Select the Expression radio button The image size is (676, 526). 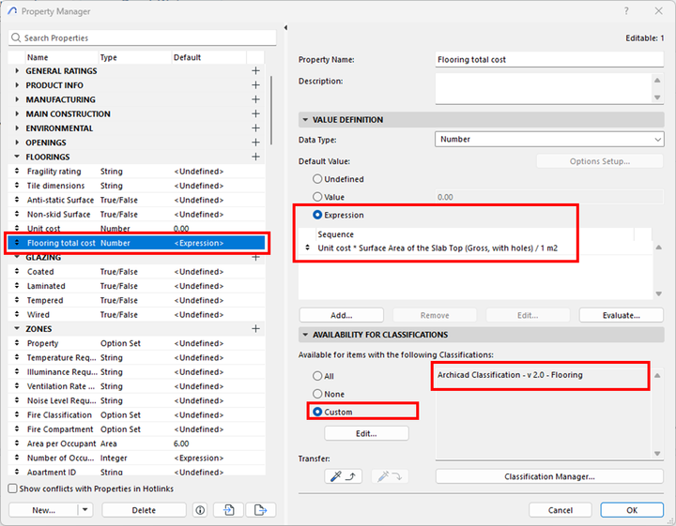click(x=317, y=215)
